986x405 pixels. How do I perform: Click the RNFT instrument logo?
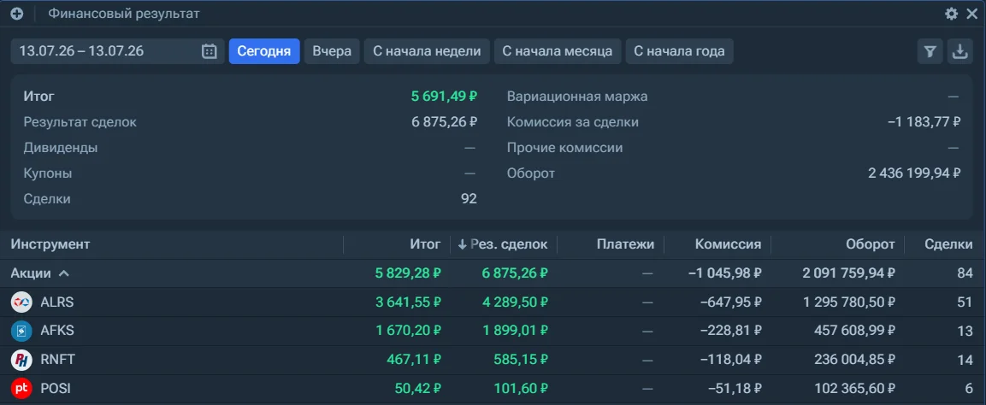coord(21,360)
